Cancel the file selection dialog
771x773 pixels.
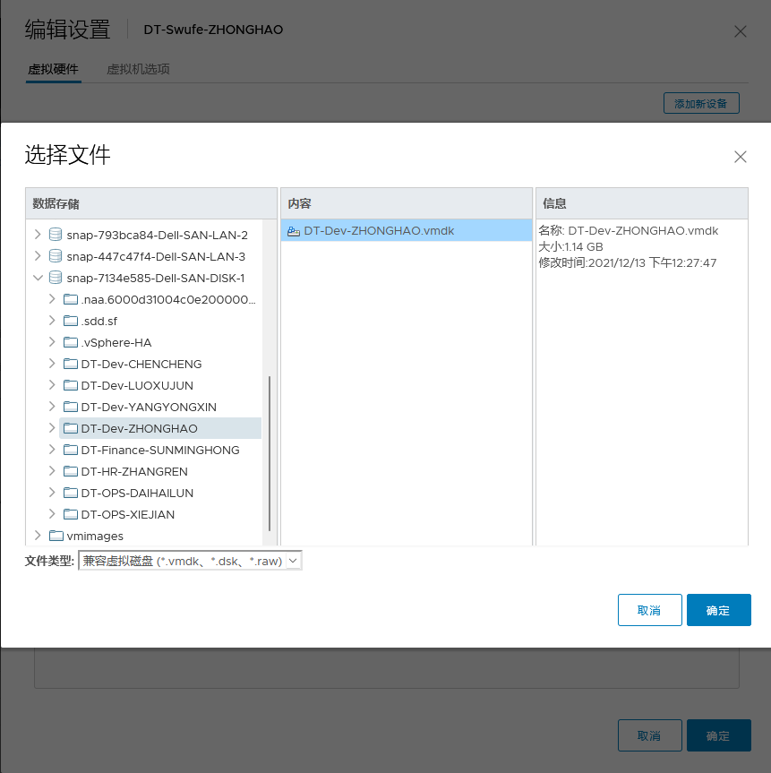coord(649,609)
